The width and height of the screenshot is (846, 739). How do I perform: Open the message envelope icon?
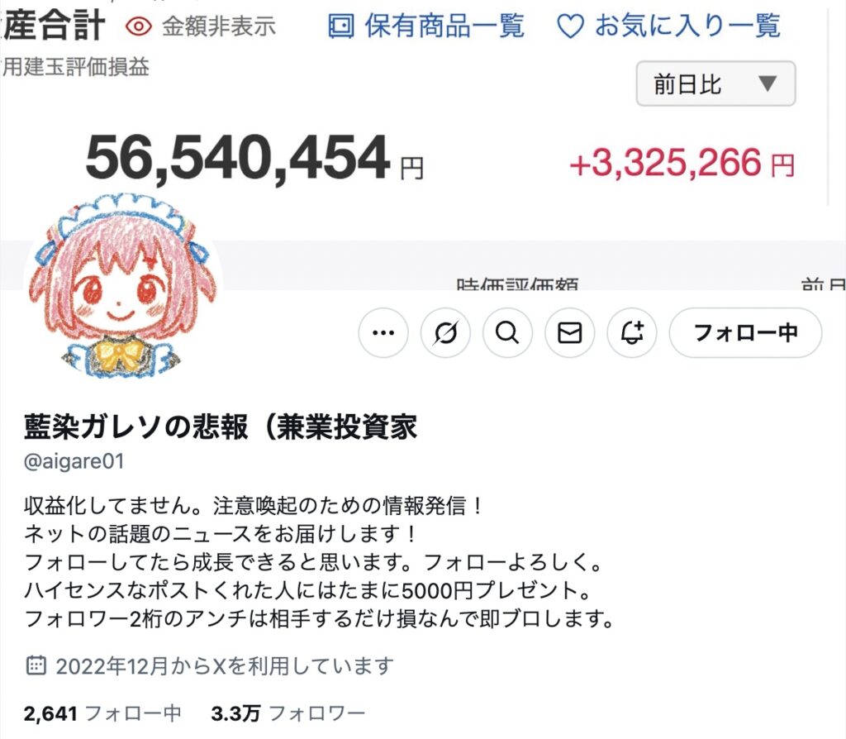pos(570,332)
